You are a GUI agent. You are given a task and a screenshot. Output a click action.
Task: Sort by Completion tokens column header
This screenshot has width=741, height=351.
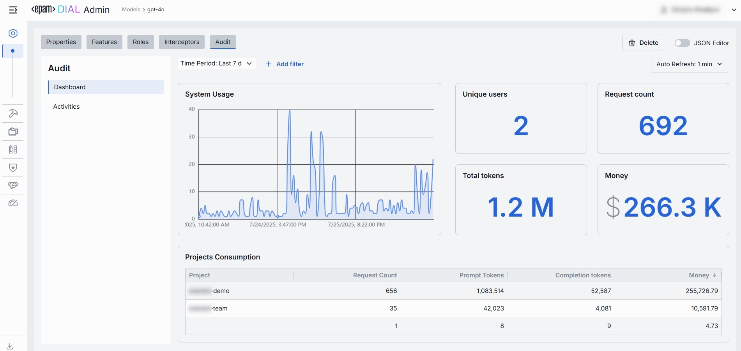click(x=583, y=275)
